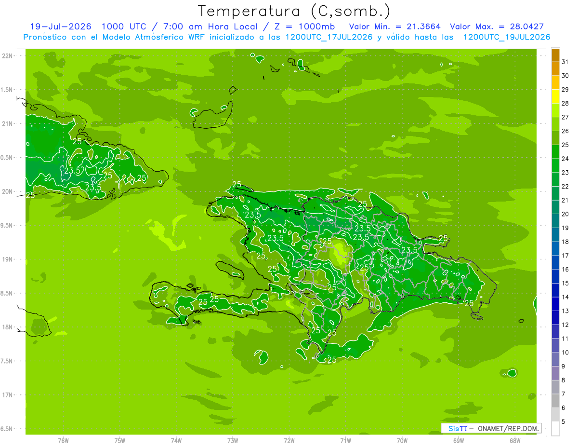Click the "1000 UTC" time label

coord(125,27)
